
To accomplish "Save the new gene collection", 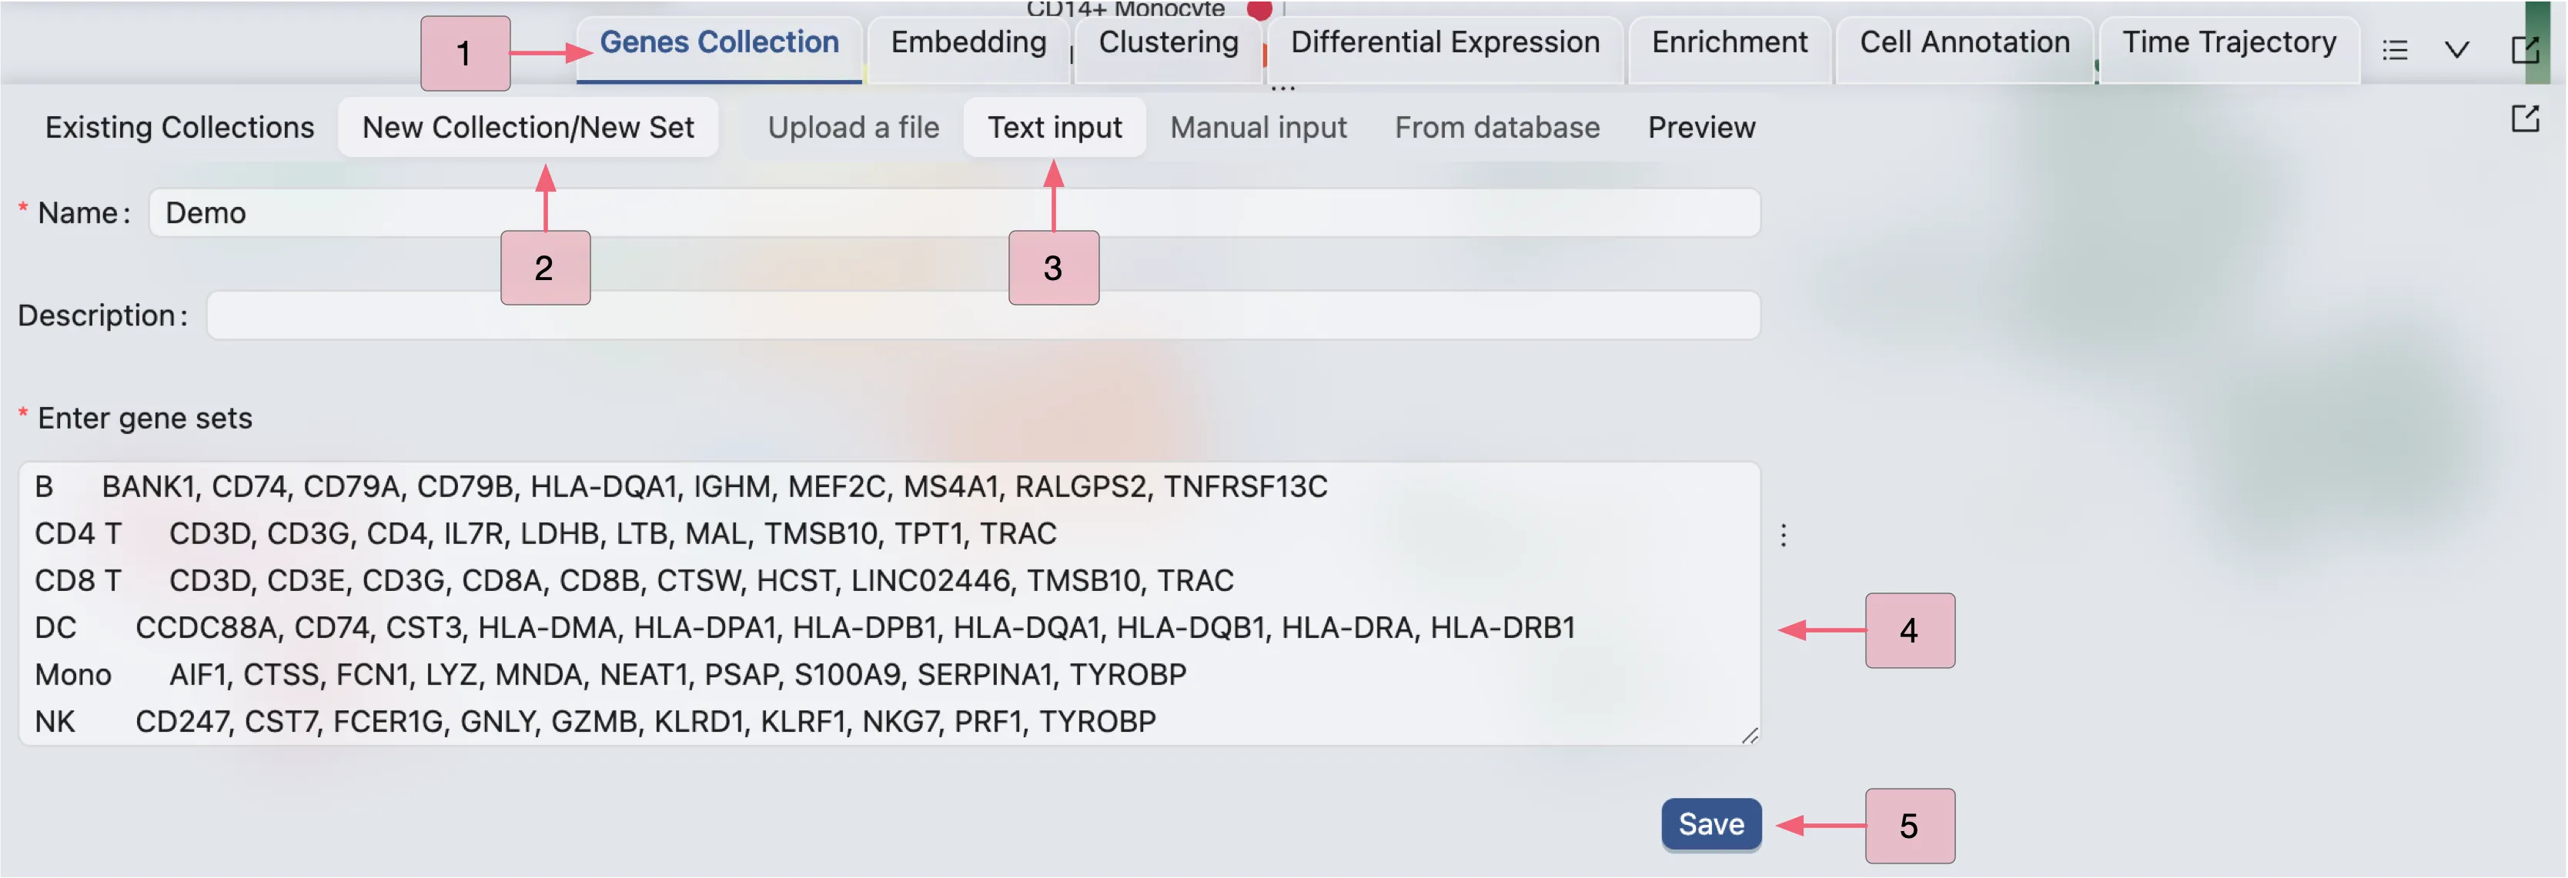I will [1710, 824].
